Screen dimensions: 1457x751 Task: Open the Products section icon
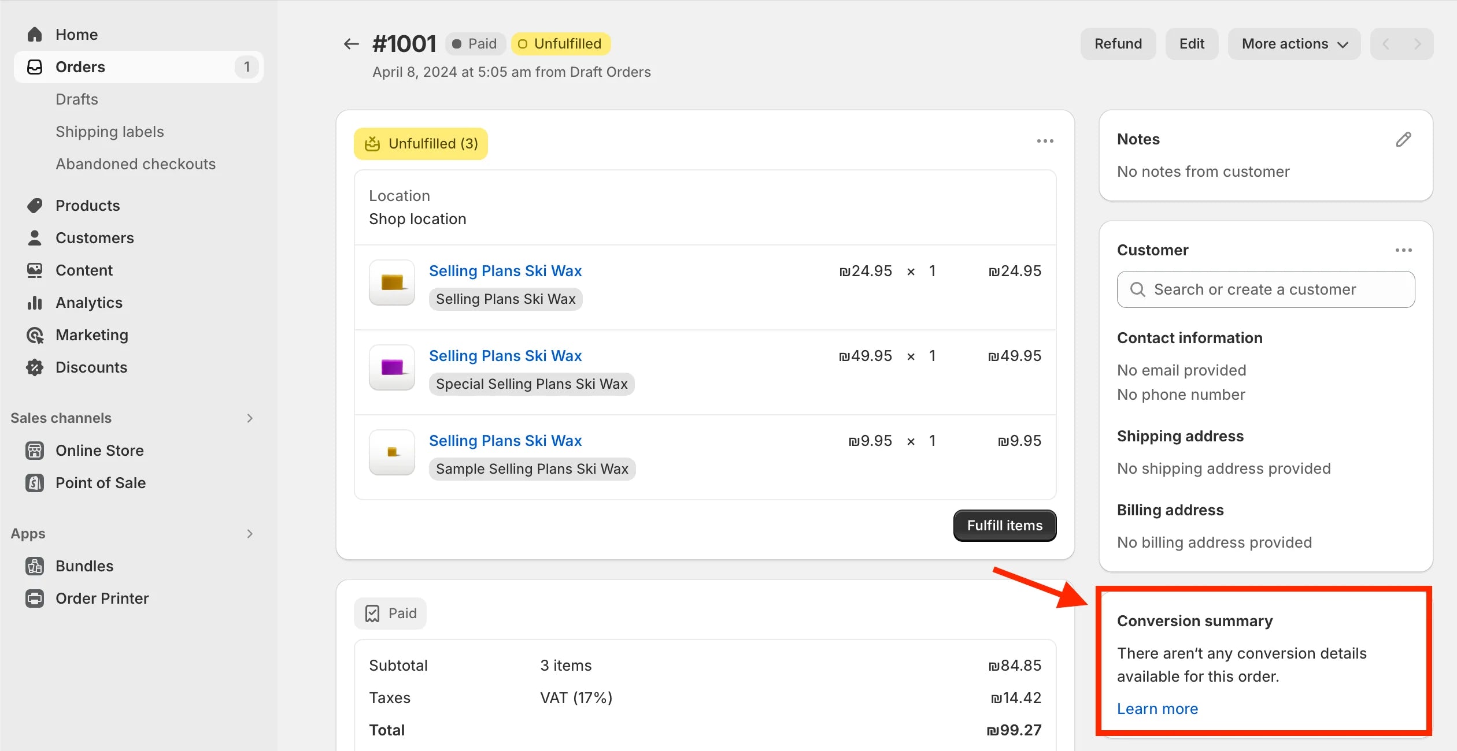point(35,205)
